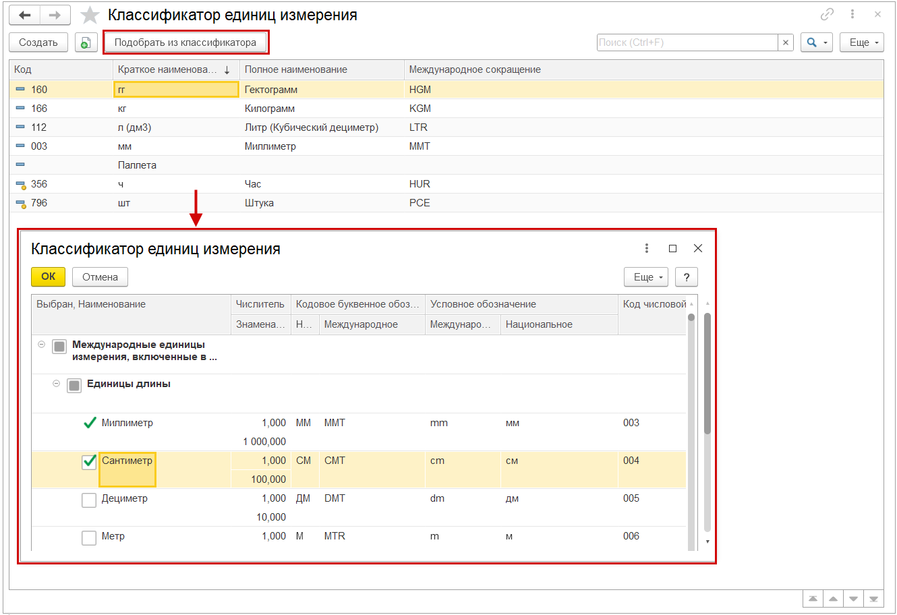Image resolution: width=897 pixels, height=615 pixels.
Task: Add window to favorites with star icon
Action: point(90,16)
